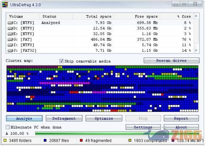Click the Analyzed status cell
Screen dimensions: 205x146
(51, 23)
